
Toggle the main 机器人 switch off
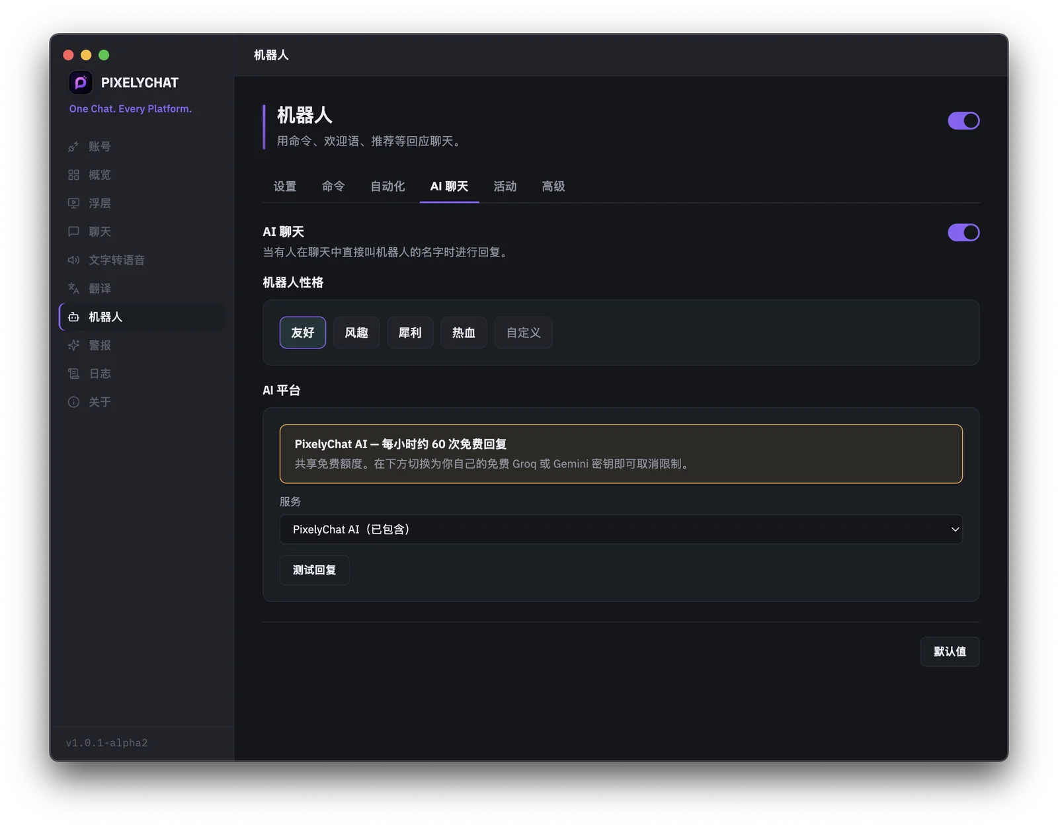tap(963, 121)
